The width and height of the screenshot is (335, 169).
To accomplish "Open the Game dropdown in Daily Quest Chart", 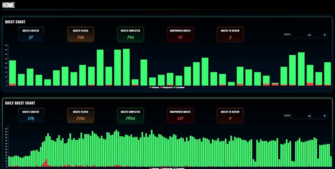I will point(309,116).
